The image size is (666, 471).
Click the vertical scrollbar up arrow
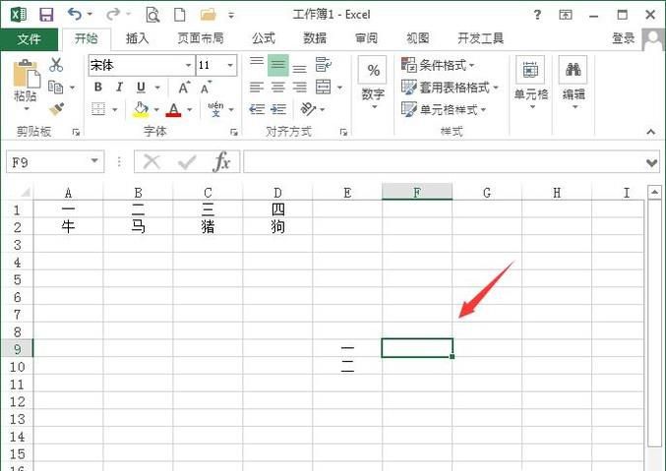pos(654,192)
